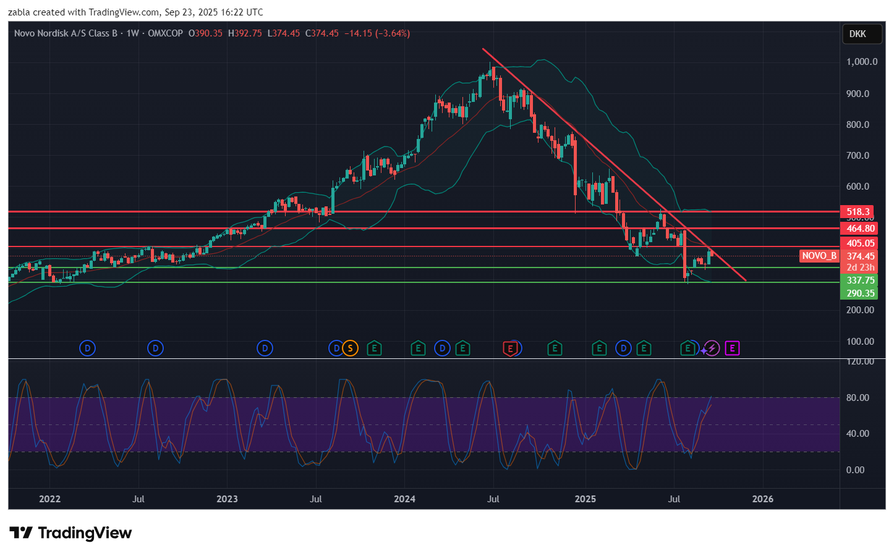The height and width of the screenshot is (556, 894).
Task: Click the L374.45 low value
Action: [284, 33]
